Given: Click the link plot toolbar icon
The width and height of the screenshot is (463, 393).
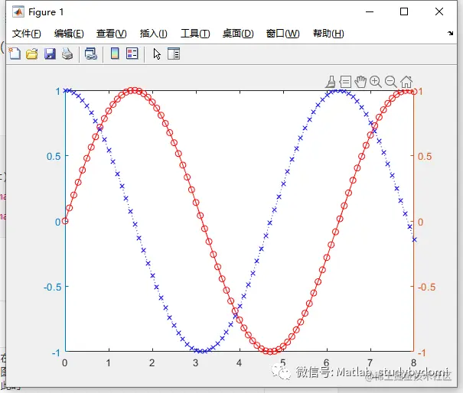Looking at the screenshot, I should [x=91, y=54].
